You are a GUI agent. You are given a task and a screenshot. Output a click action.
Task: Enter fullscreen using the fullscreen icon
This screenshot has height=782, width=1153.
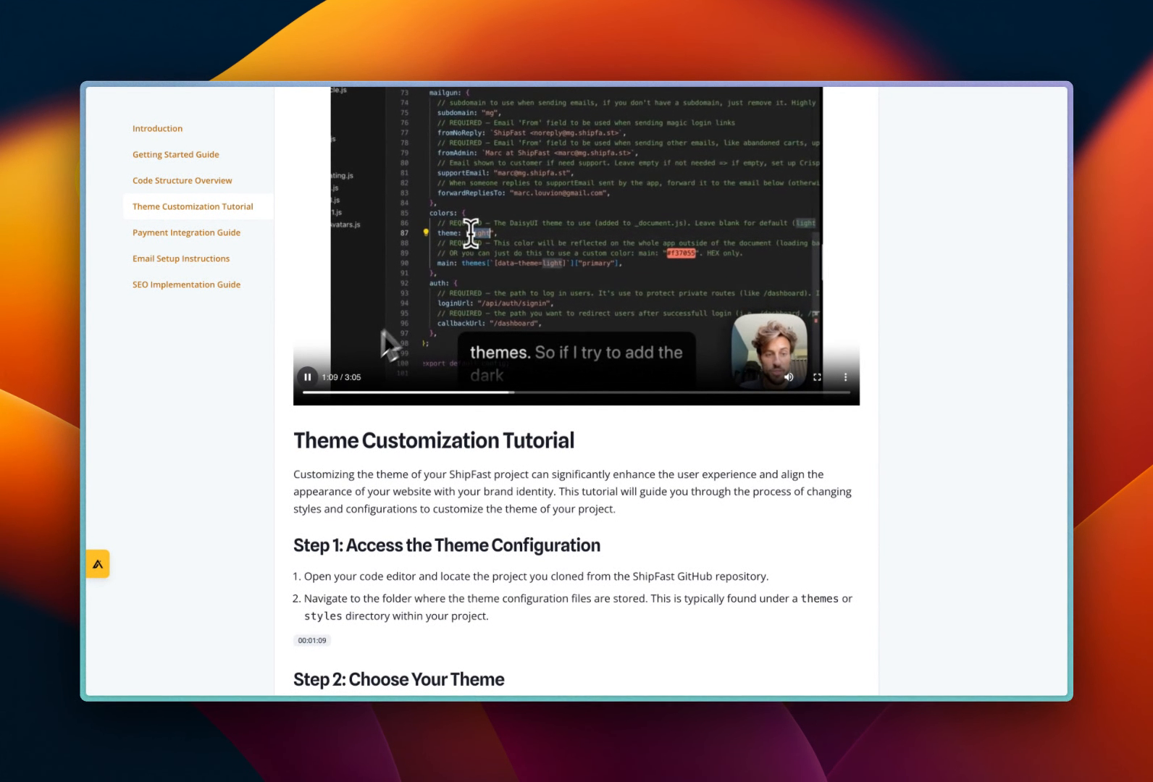817,377
